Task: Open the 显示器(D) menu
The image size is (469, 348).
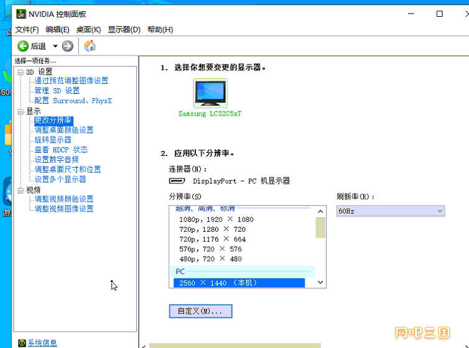Action: (124, 30)
